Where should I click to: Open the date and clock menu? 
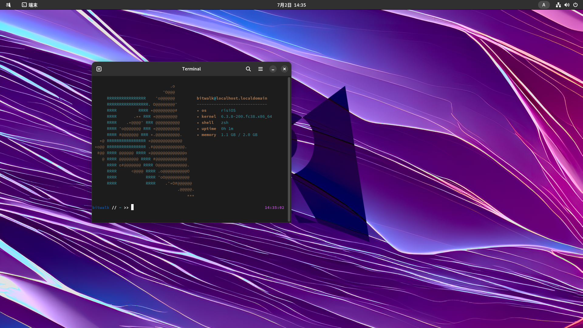(291, 5)
